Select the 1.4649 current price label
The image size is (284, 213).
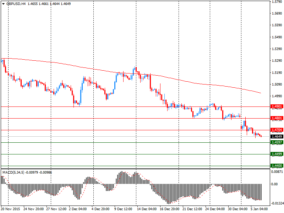[277, 136]
